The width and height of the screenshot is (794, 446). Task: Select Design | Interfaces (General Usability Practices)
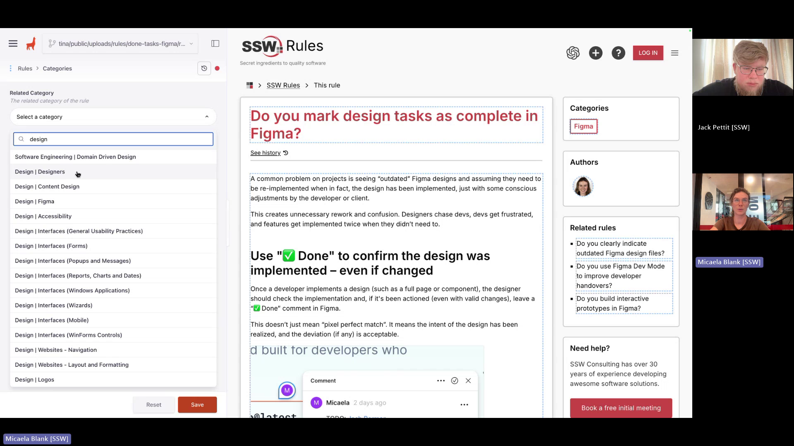[113, 231]
